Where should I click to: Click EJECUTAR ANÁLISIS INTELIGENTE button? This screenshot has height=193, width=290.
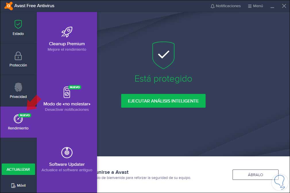pos(163,101)
